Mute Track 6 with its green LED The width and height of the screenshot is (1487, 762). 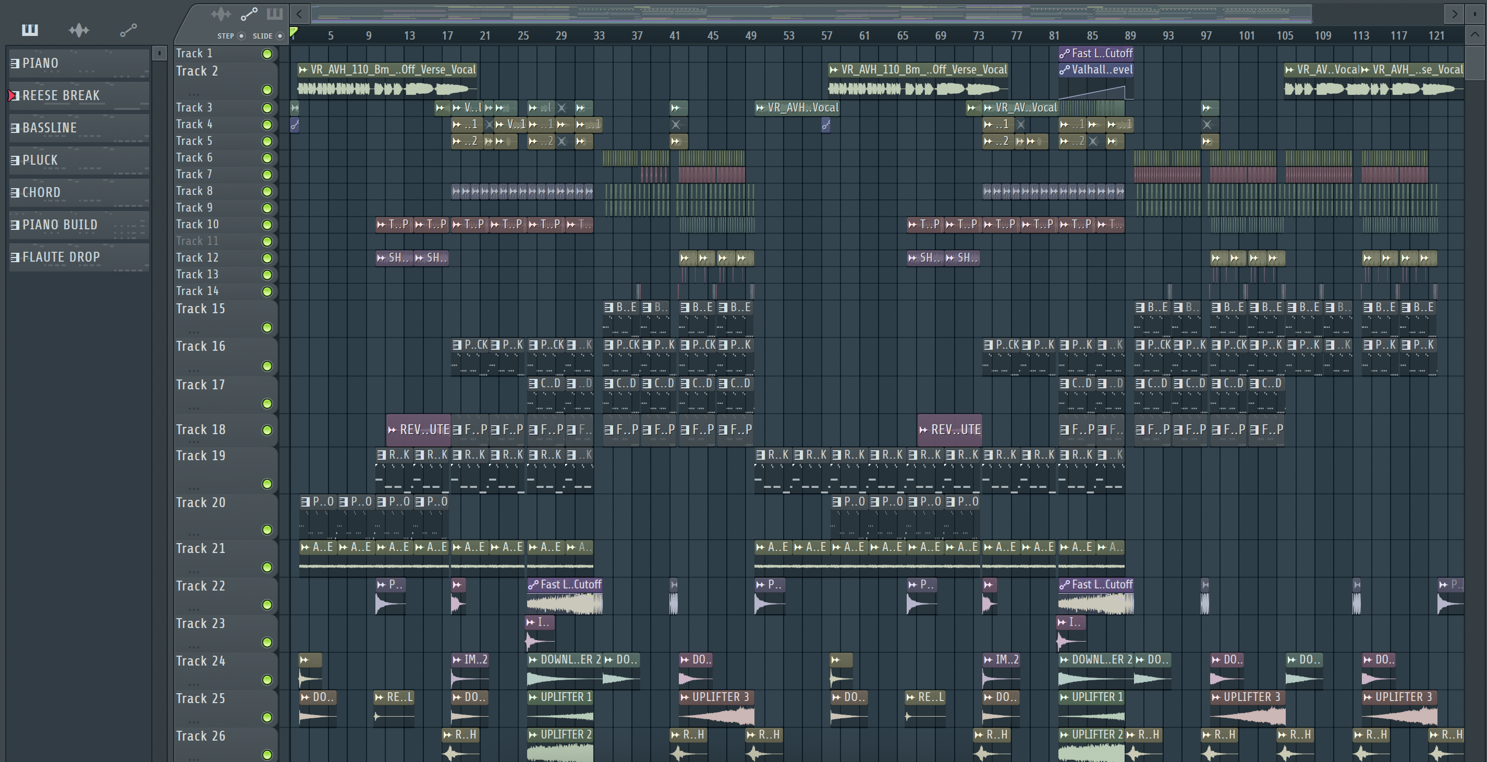(x=267, y=158)
